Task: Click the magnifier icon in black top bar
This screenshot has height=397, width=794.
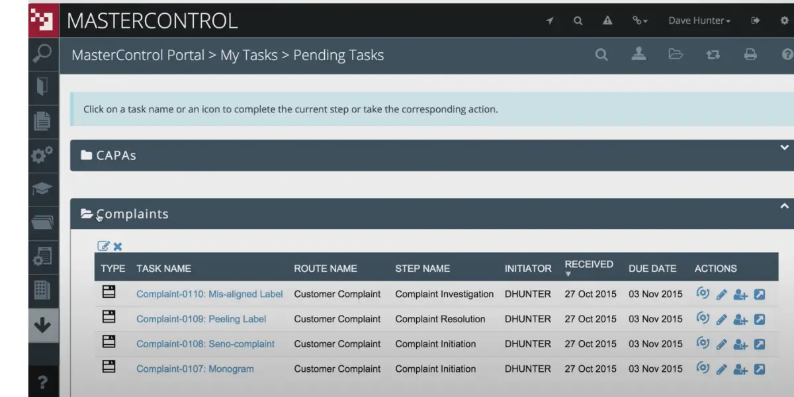Action: 578,21
